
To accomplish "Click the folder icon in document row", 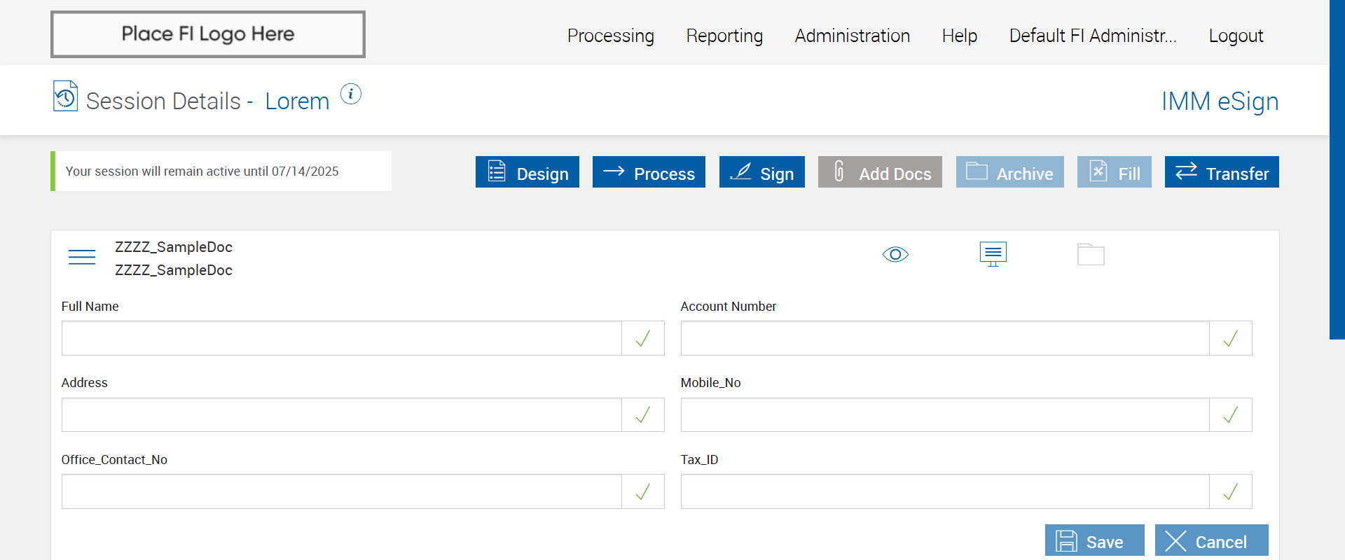I will pos(1091,254).
